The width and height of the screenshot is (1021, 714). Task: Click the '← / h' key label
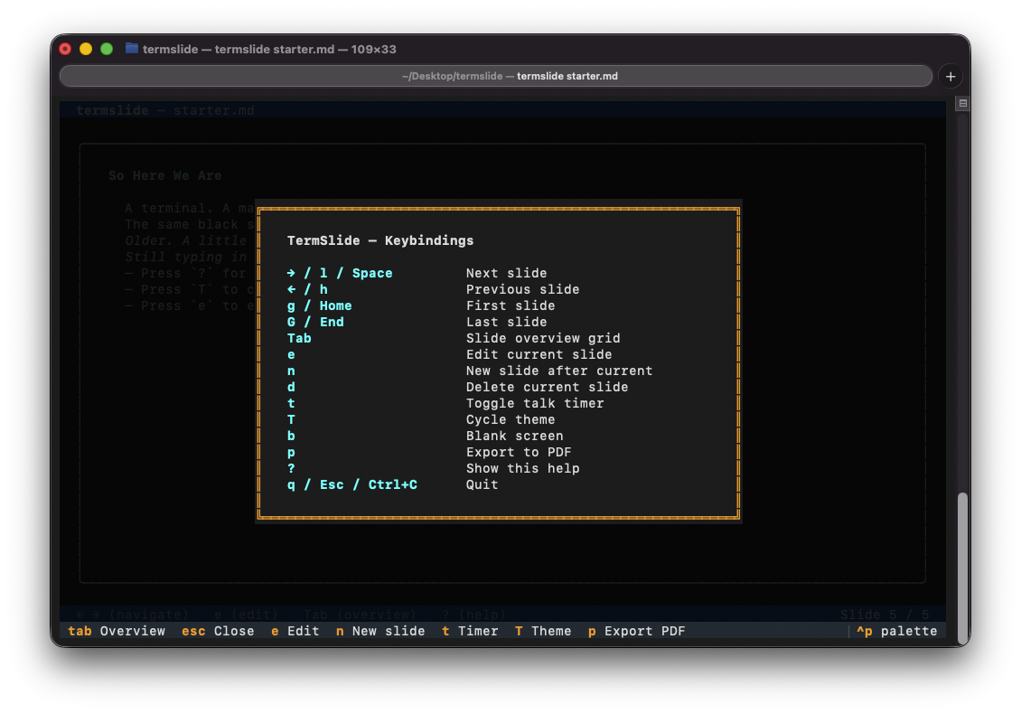pos(307,289)
